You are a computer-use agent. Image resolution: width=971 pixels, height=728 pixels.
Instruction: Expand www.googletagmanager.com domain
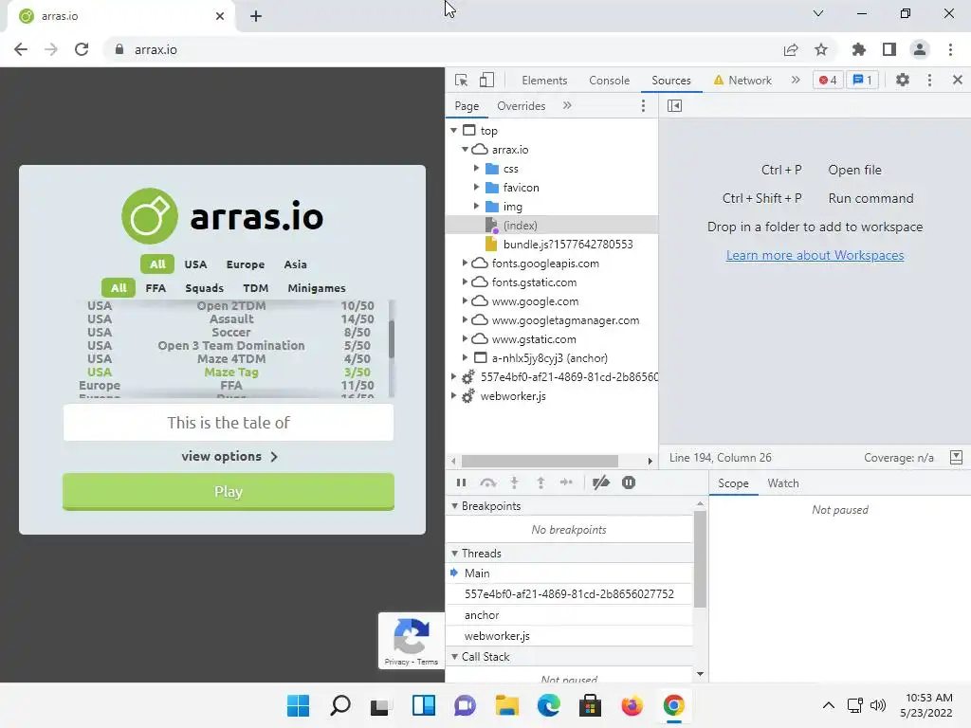(465, 320)
